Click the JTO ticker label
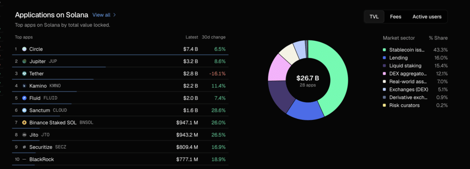The height and width of the screenshot is (169, 470). pyautogui.click(x=45, y=135)
